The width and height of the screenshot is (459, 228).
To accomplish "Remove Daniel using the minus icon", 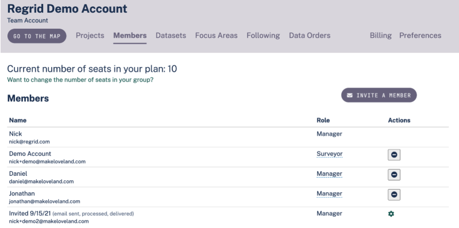I will click(x=394, y=175).
